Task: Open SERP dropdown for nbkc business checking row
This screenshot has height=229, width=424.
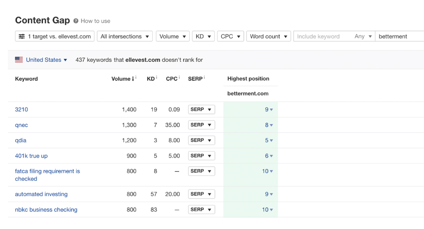Action: click(x=201, y=209)
